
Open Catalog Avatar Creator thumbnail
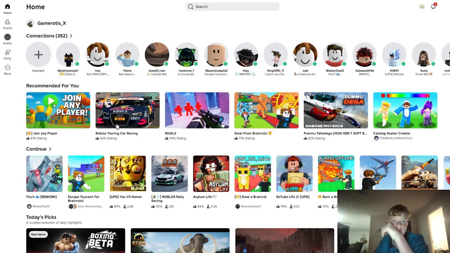[405, 110]
